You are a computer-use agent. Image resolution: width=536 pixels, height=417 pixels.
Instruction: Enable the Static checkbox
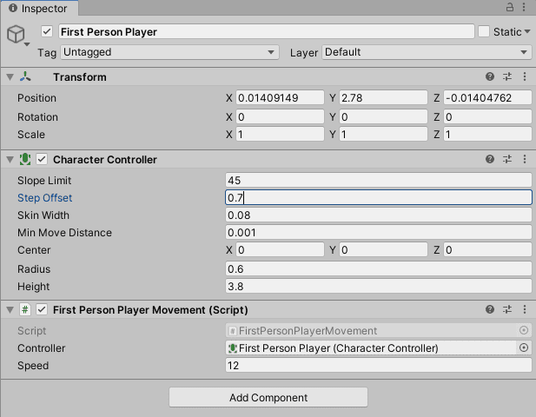click(484, 32)
